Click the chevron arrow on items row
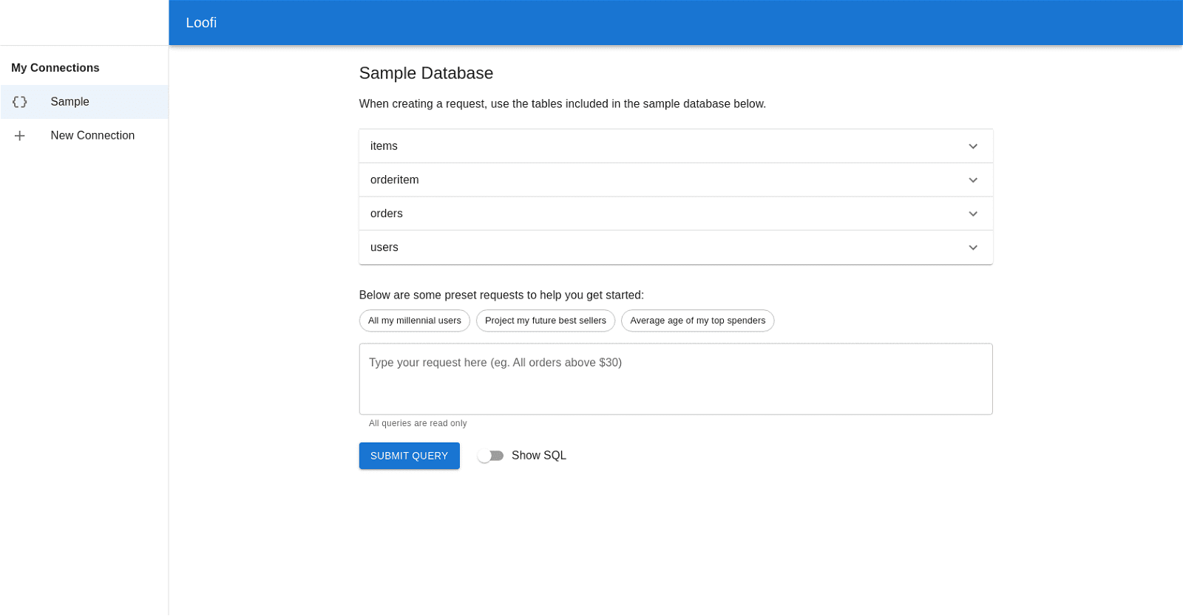This screenshot has height=616, width=1183. coord(973,146)
